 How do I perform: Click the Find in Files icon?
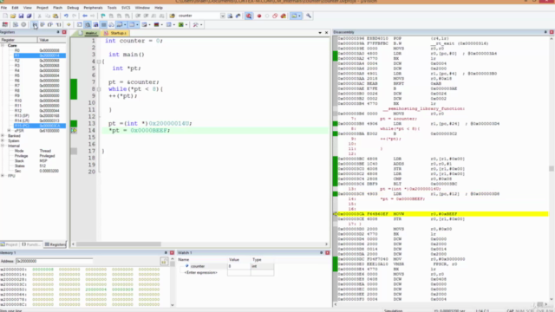[x=172, y=16]
